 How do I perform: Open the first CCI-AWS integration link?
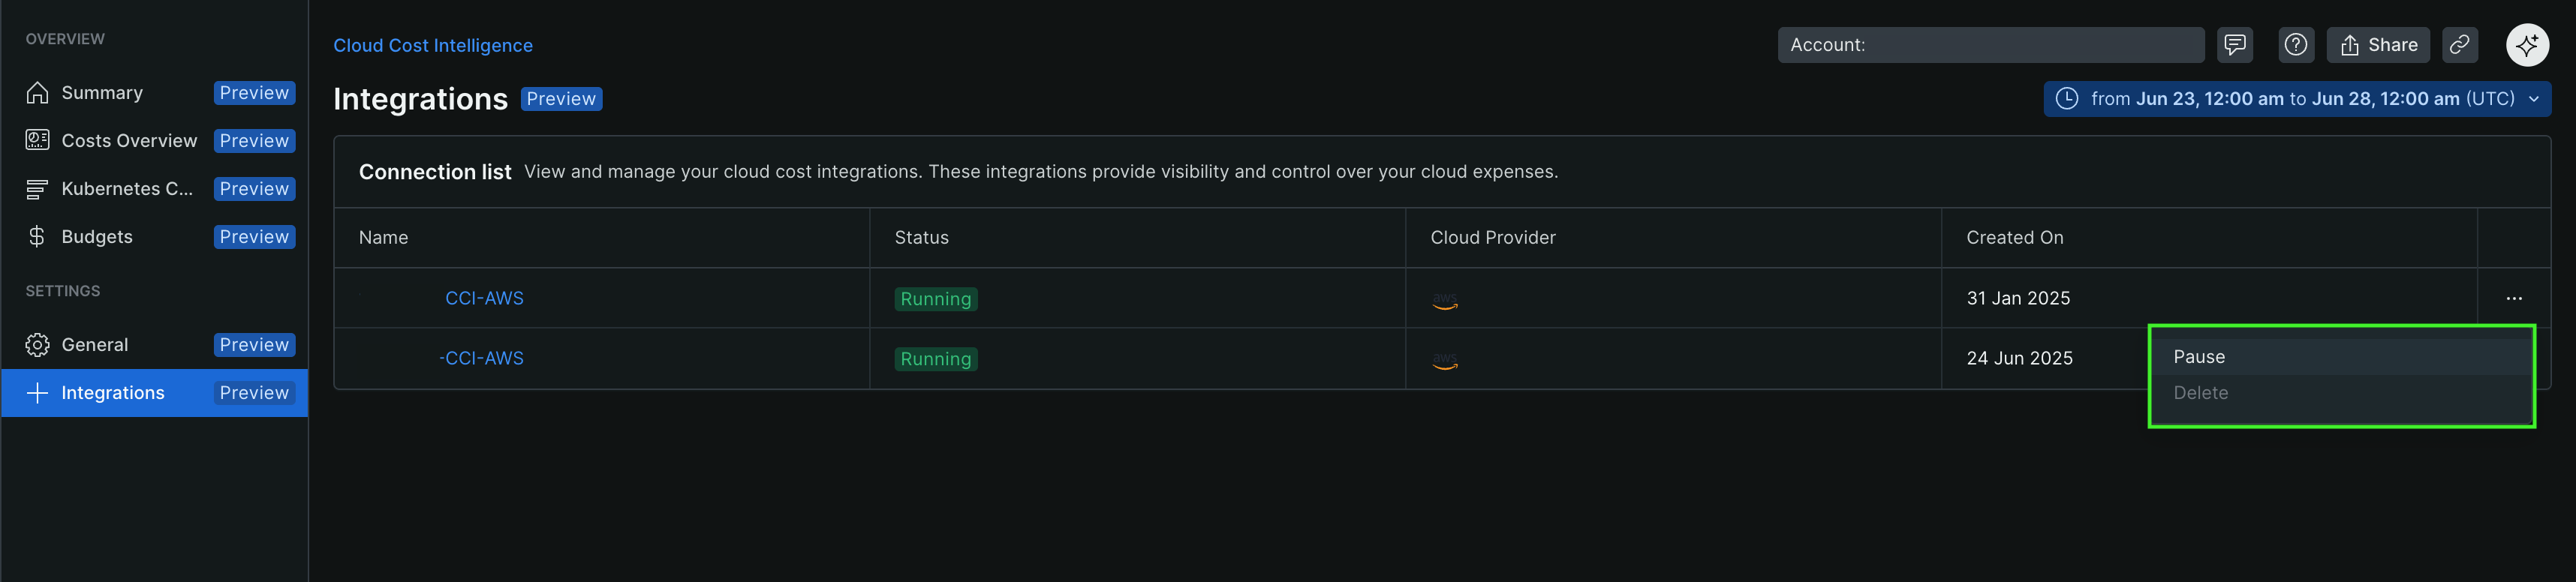484,298
